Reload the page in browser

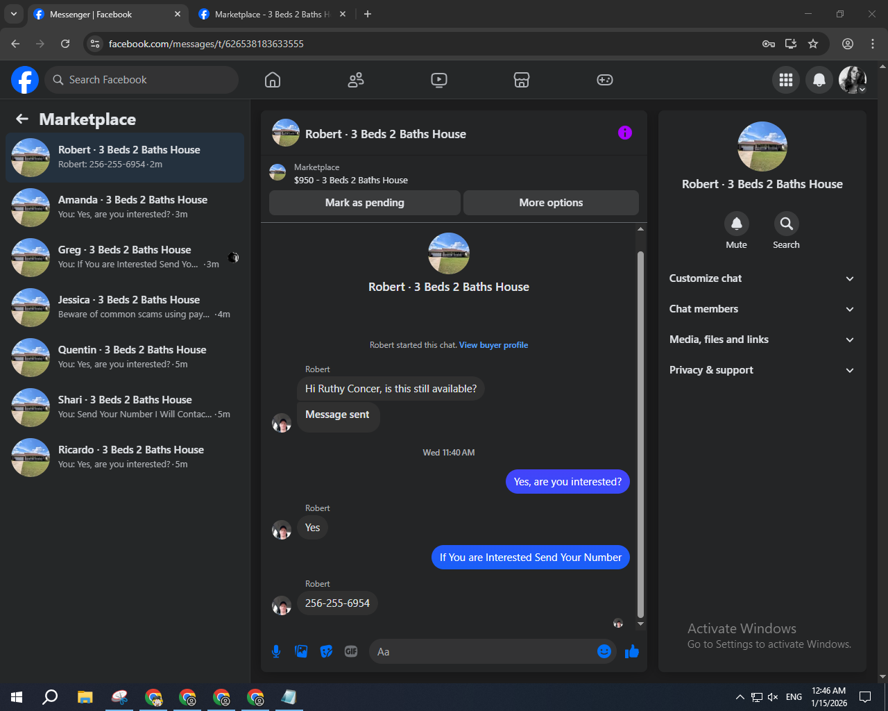tap(65, 44)
